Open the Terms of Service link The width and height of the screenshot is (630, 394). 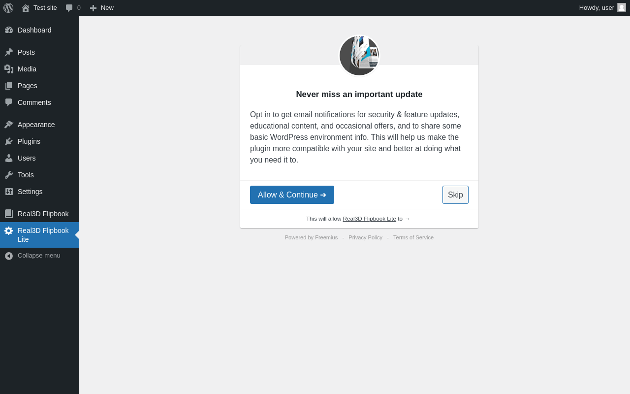413,237
